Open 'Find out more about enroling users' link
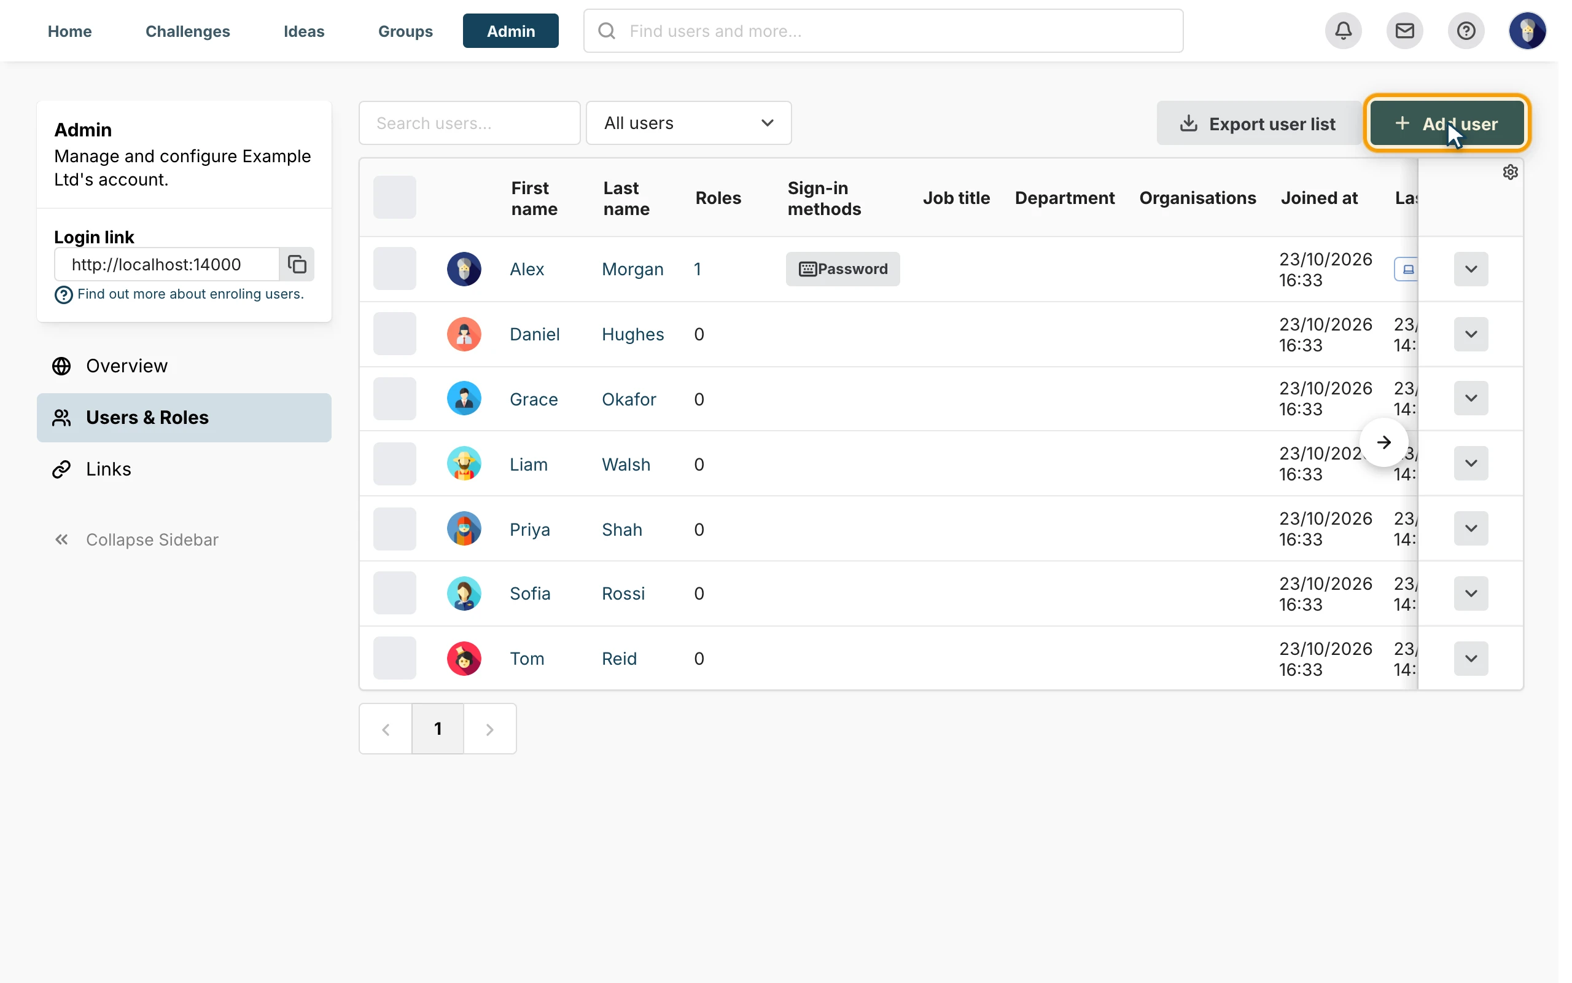The height and width of the screenshot is (983, 1572). pos(190,294)
